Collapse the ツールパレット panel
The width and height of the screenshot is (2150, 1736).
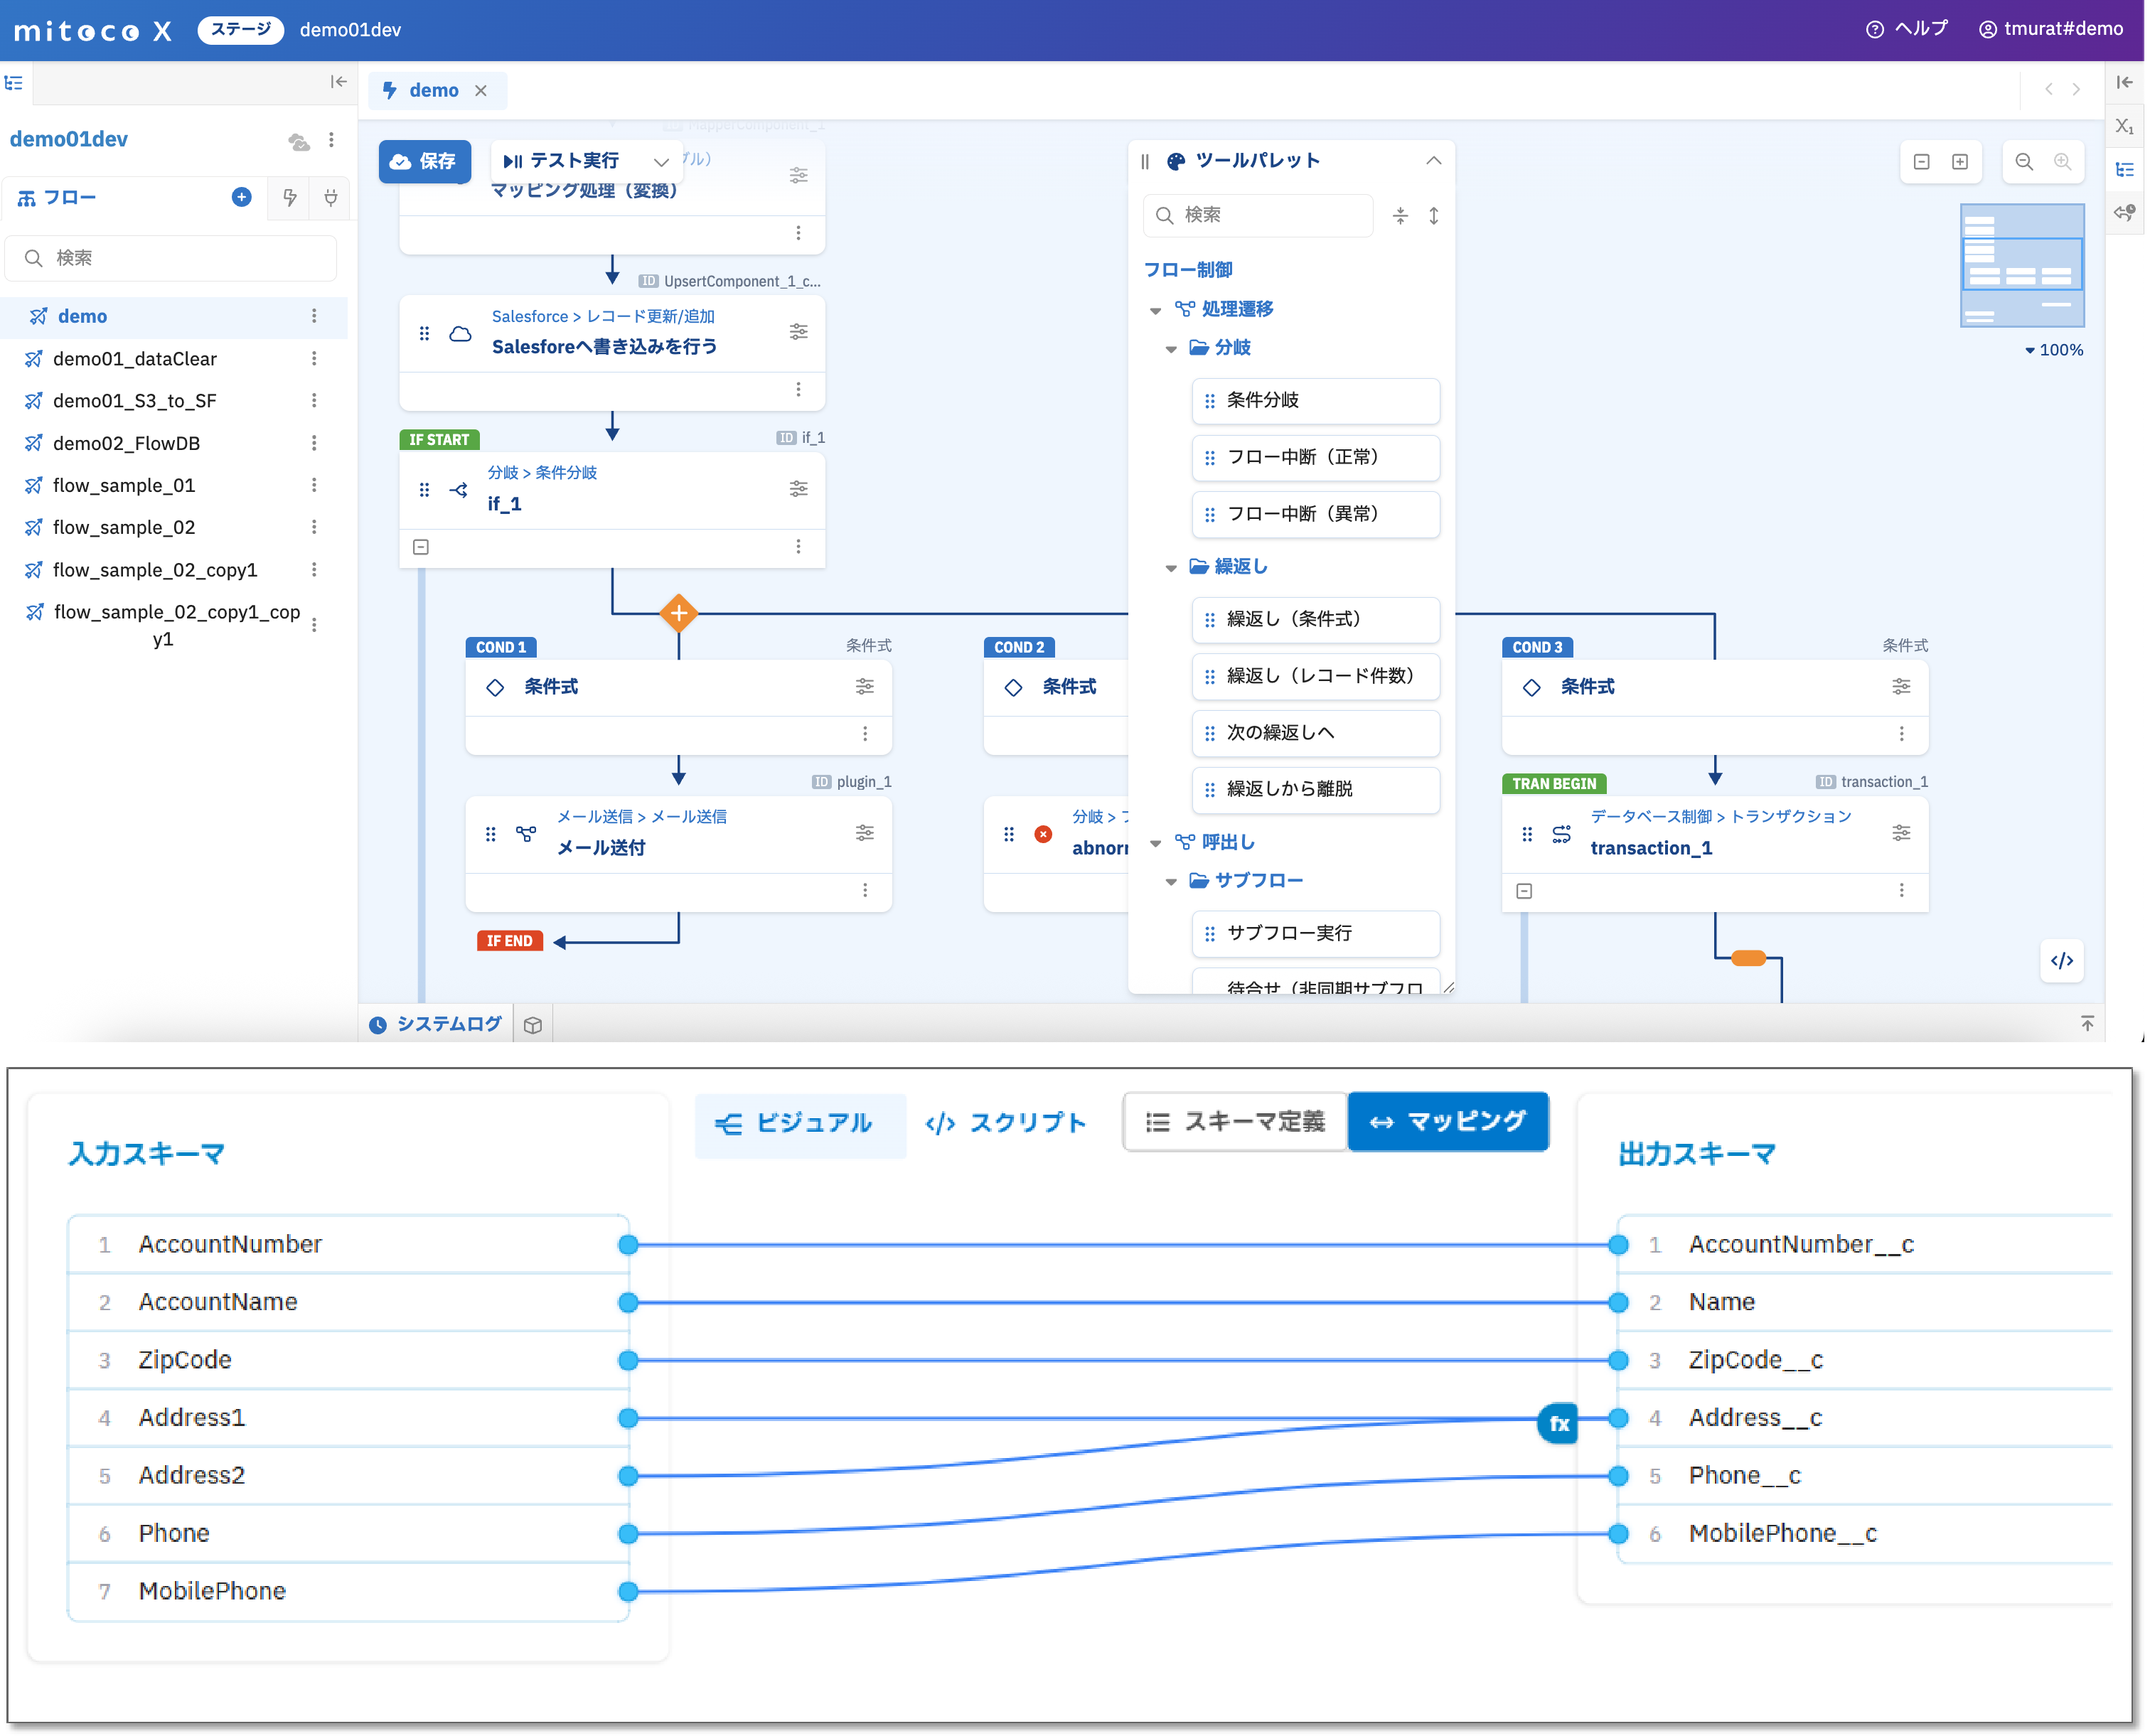coord(1435,161)
